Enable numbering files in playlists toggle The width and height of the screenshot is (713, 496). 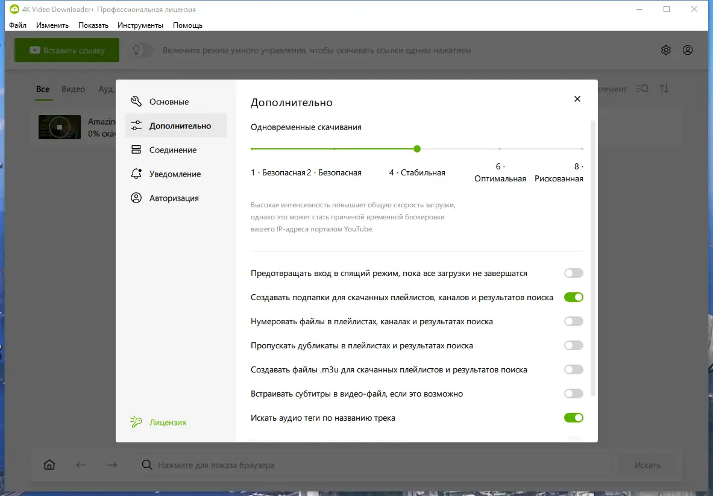pyautogui.click(x=573, y=321)
